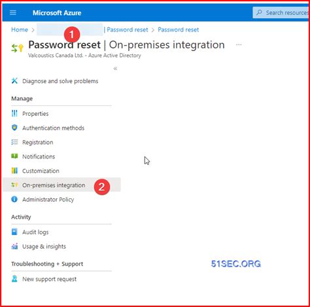Open Registration settings
This screenshot has width=310, height=307.
point(38,143)
